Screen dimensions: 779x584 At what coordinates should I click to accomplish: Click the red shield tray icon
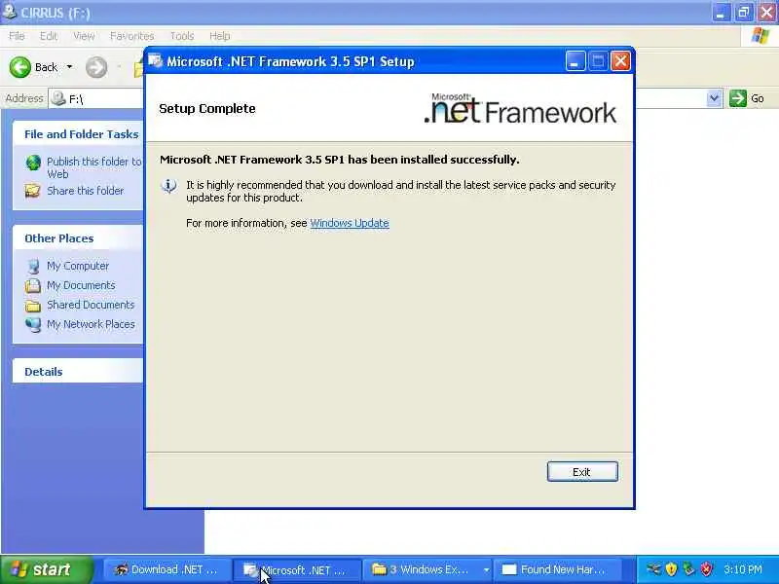point(706,569)
